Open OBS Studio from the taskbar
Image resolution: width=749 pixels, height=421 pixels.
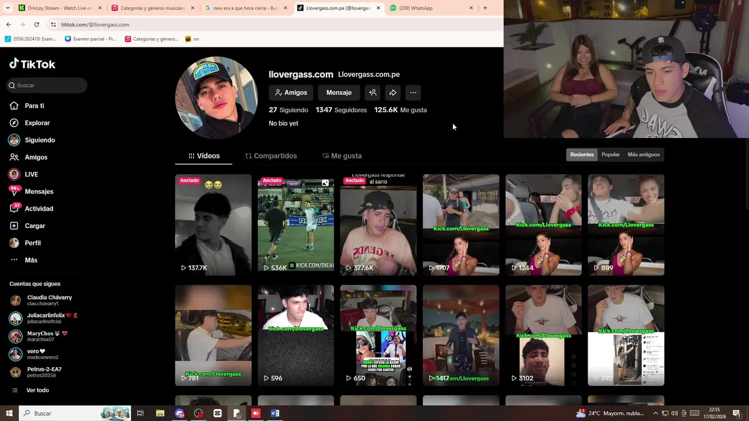point(199,413)
